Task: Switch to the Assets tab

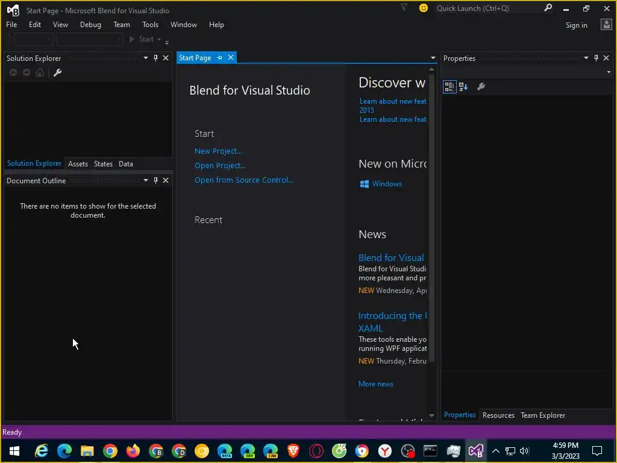Action: coord(78,164)
